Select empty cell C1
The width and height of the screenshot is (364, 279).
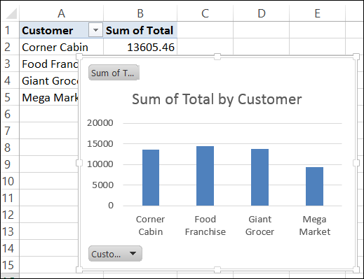(x=205, y=30)
